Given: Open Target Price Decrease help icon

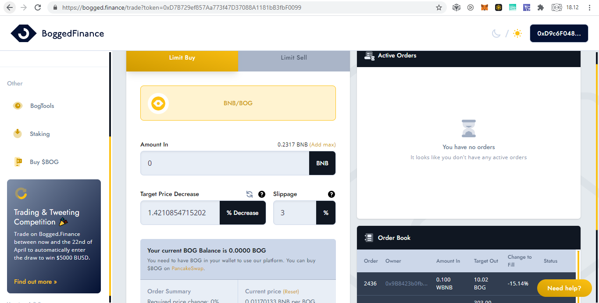Looking at the screenshot, I should click(262, 194).
